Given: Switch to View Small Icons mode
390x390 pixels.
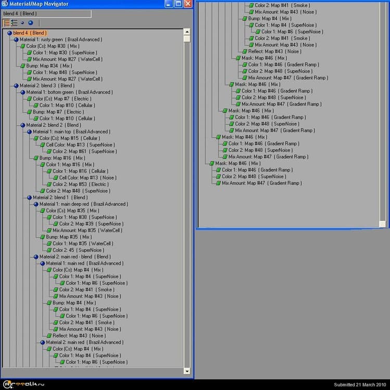Looking at the screenshot, I should tap(22, 23).
